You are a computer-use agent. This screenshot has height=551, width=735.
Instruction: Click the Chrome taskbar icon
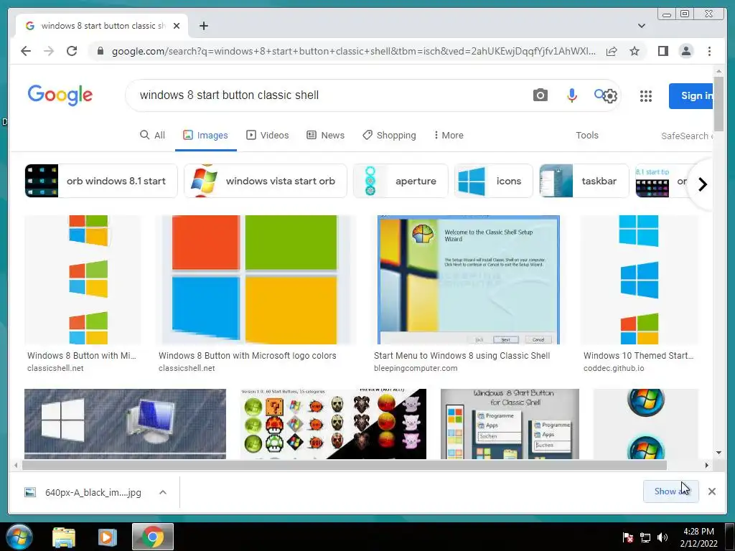152,537
